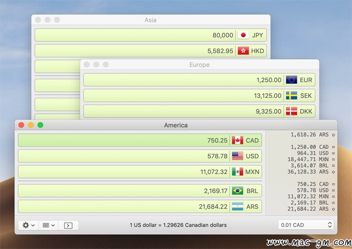352x249 pixels.
Task: Click the 964.31 USD tape entry
Action: tap(316, 153)
